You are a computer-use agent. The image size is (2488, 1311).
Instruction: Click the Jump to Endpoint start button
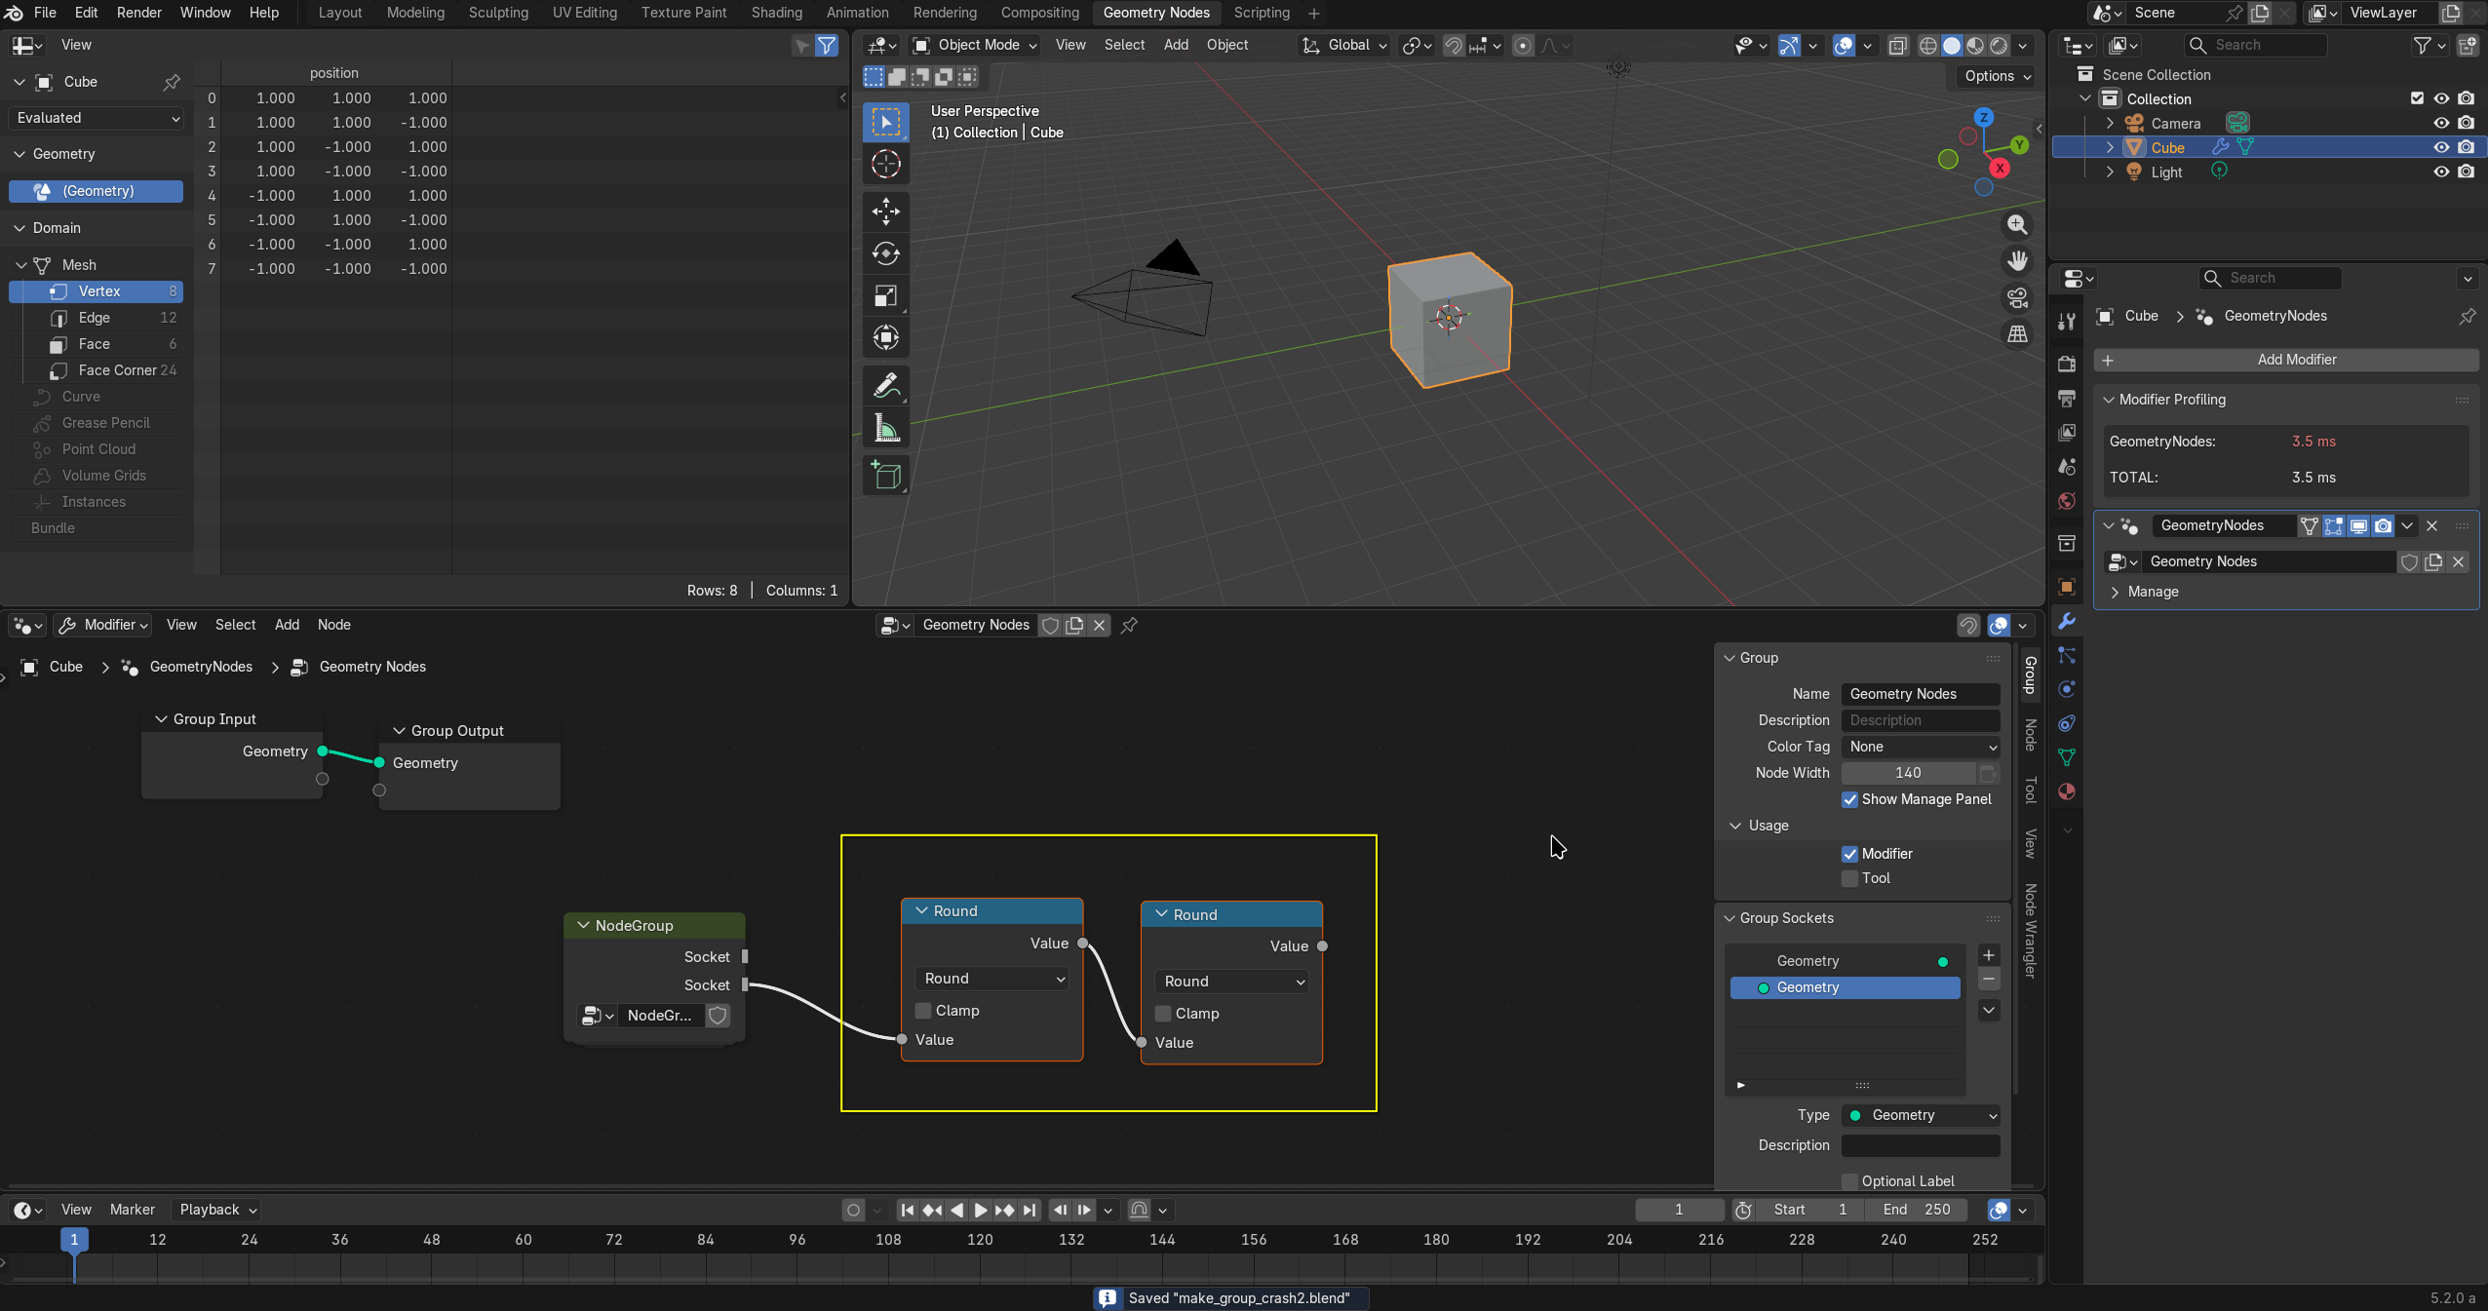[x=907, y=1210]
